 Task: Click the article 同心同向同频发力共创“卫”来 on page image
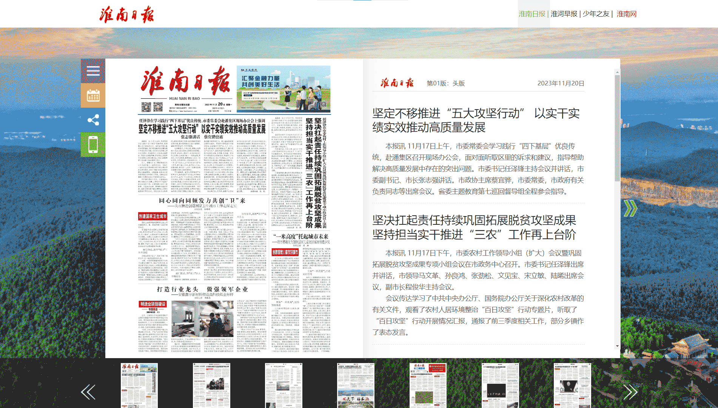(202, 201)
